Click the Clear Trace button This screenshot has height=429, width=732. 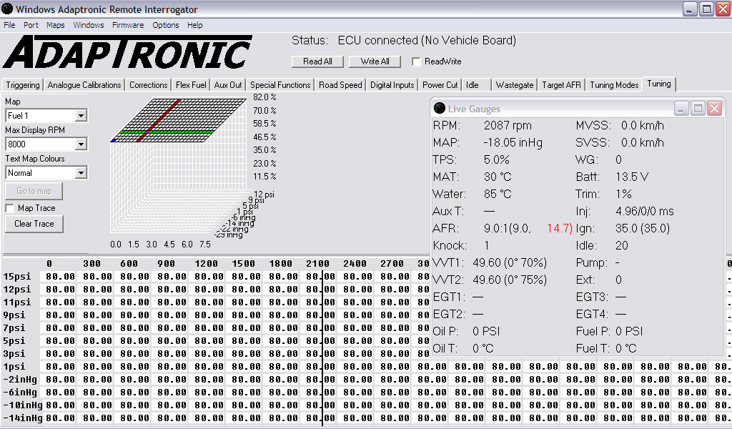click(x=34, y=224)
